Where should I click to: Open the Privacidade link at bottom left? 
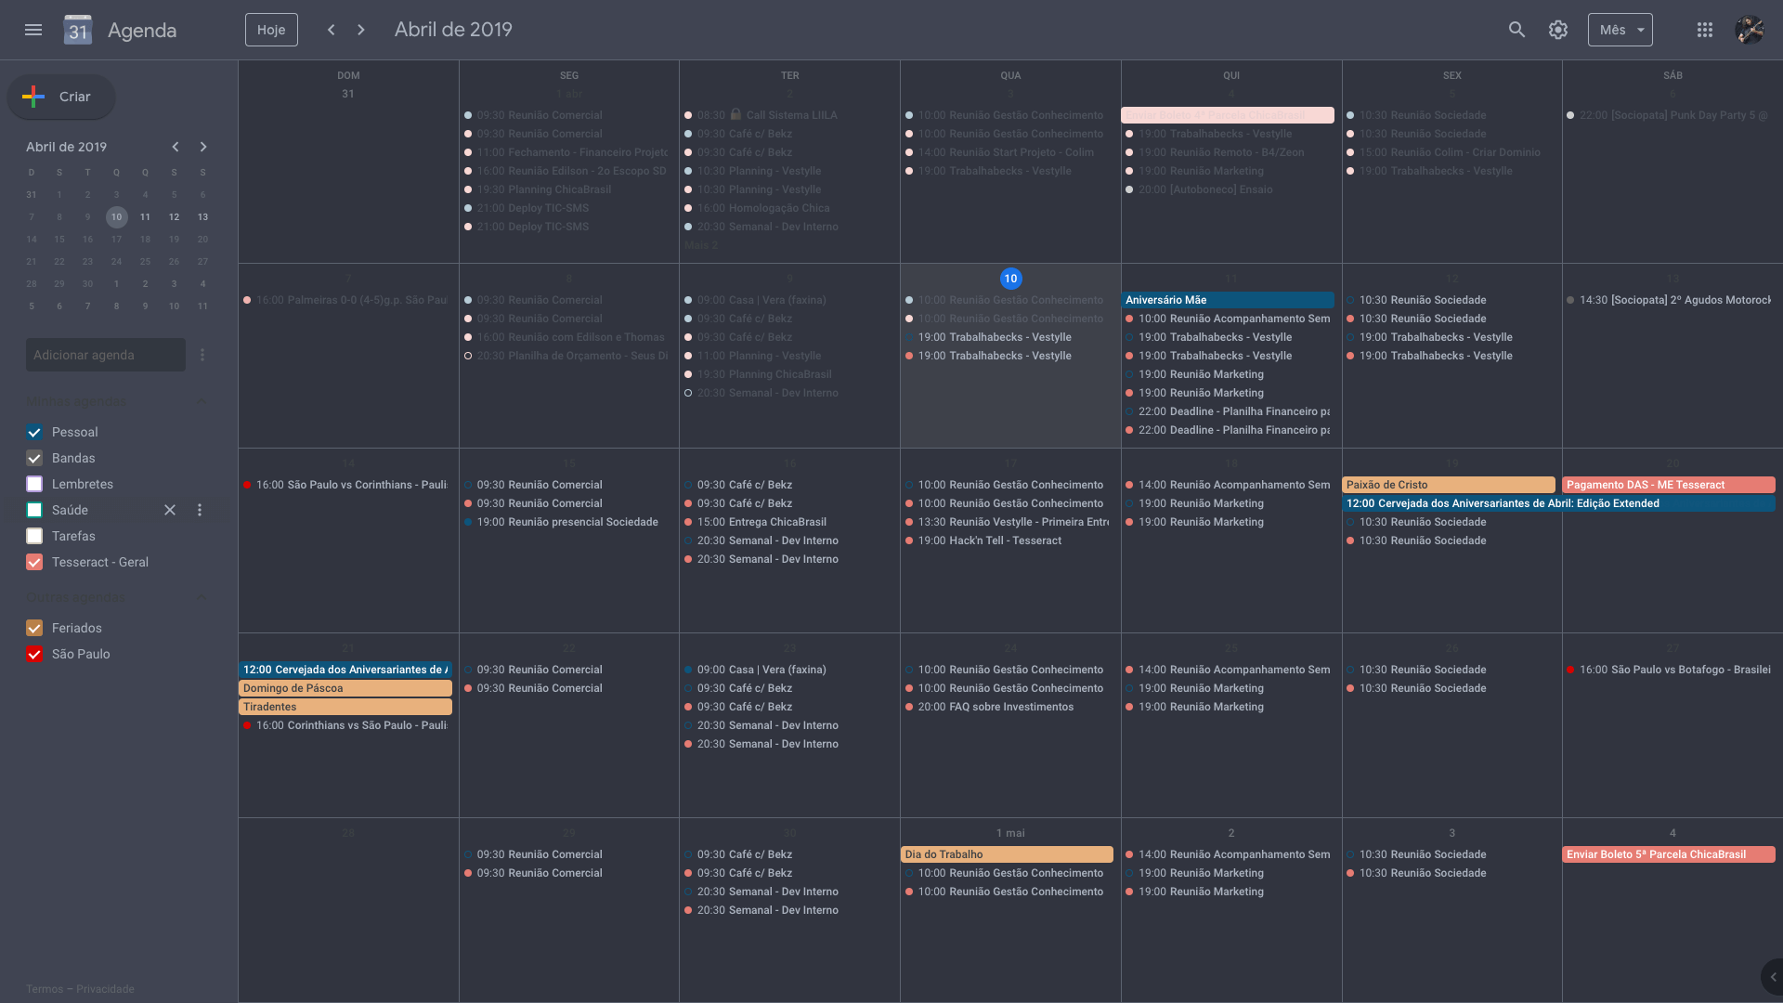(105, 989)
